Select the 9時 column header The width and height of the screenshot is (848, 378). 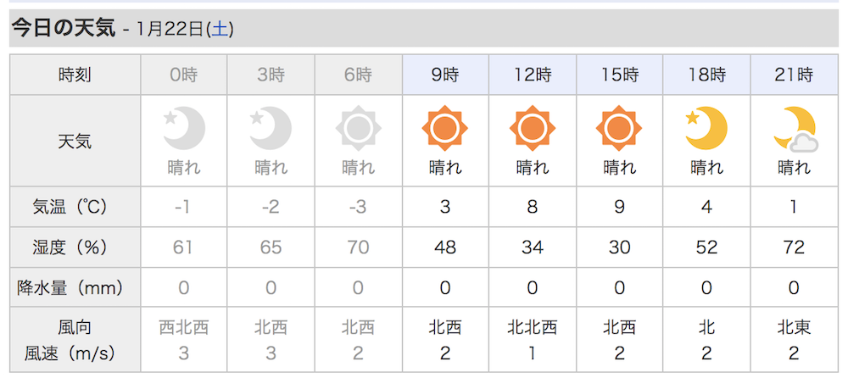coord(445,75)
